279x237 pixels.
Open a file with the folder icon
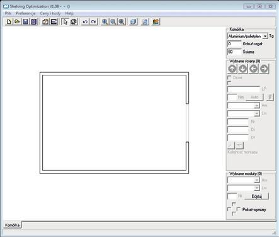point(17,21)
